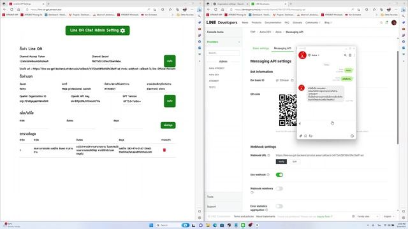Viewport: 408px width, 229px height.
Task: Click the notes icon in LINE chat window header
Action: coord(350,55)
